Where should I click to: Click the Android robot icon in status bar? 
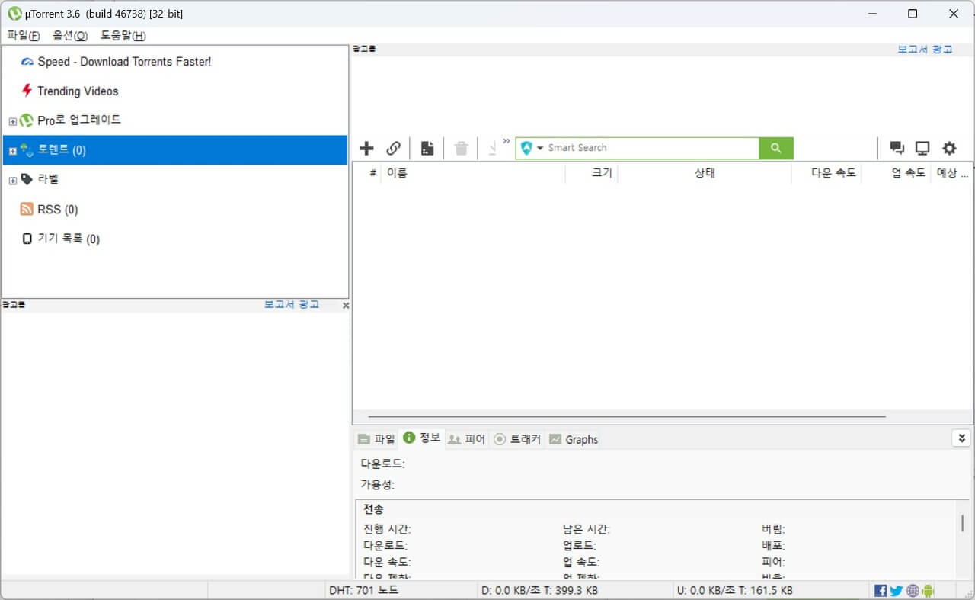tap(928, 591)
